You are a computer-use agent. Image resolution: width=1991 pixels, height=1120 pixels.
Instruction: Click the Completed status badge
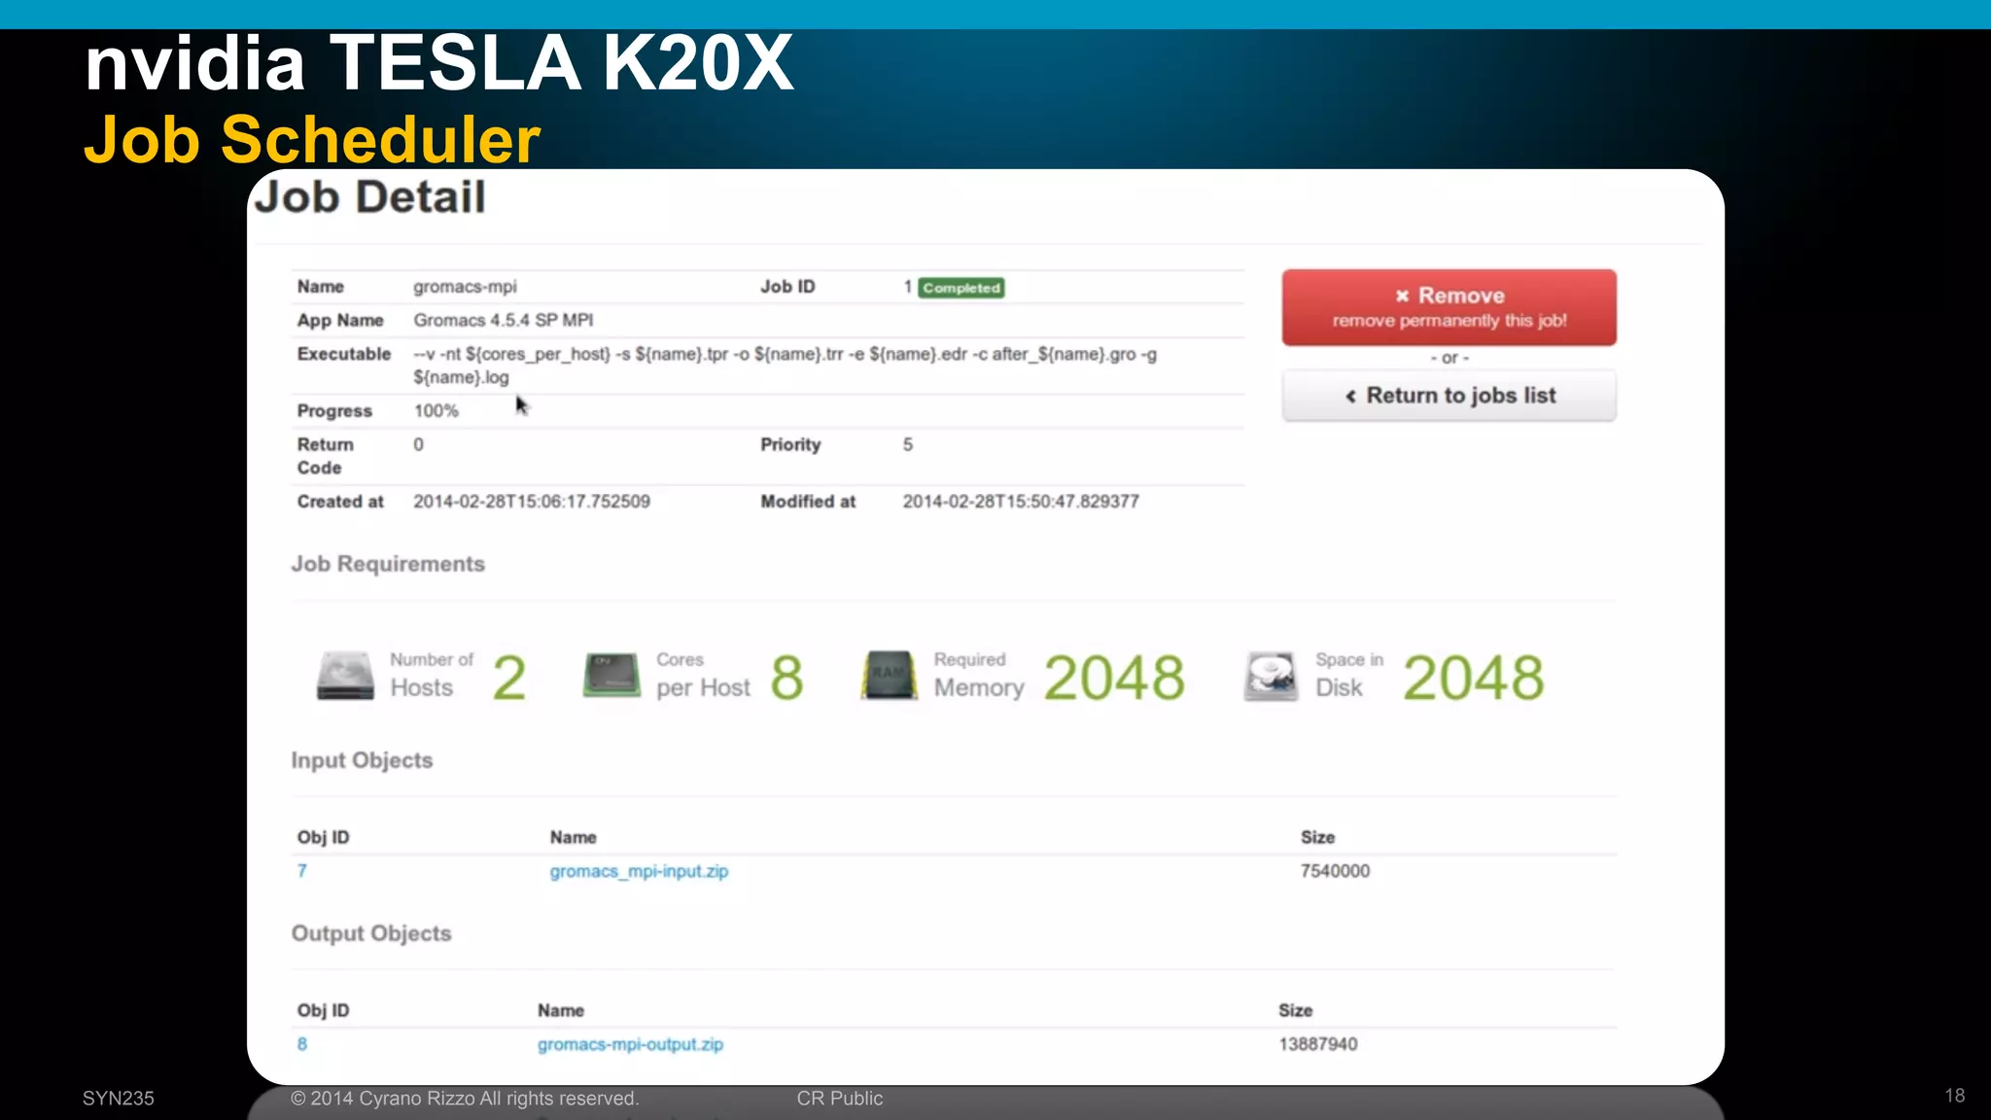(961, 288)
